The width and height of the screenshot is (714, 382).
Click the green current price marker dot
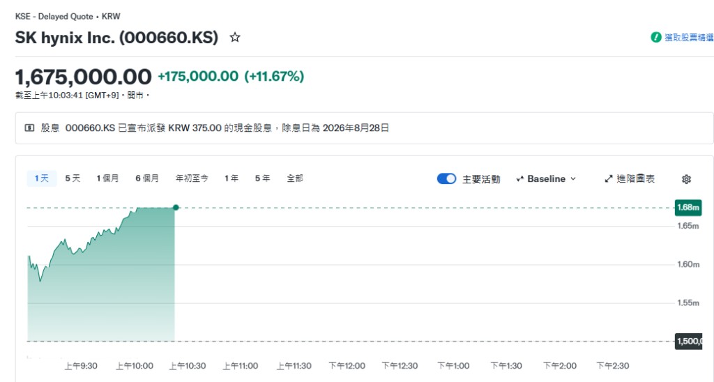(176, 208)
